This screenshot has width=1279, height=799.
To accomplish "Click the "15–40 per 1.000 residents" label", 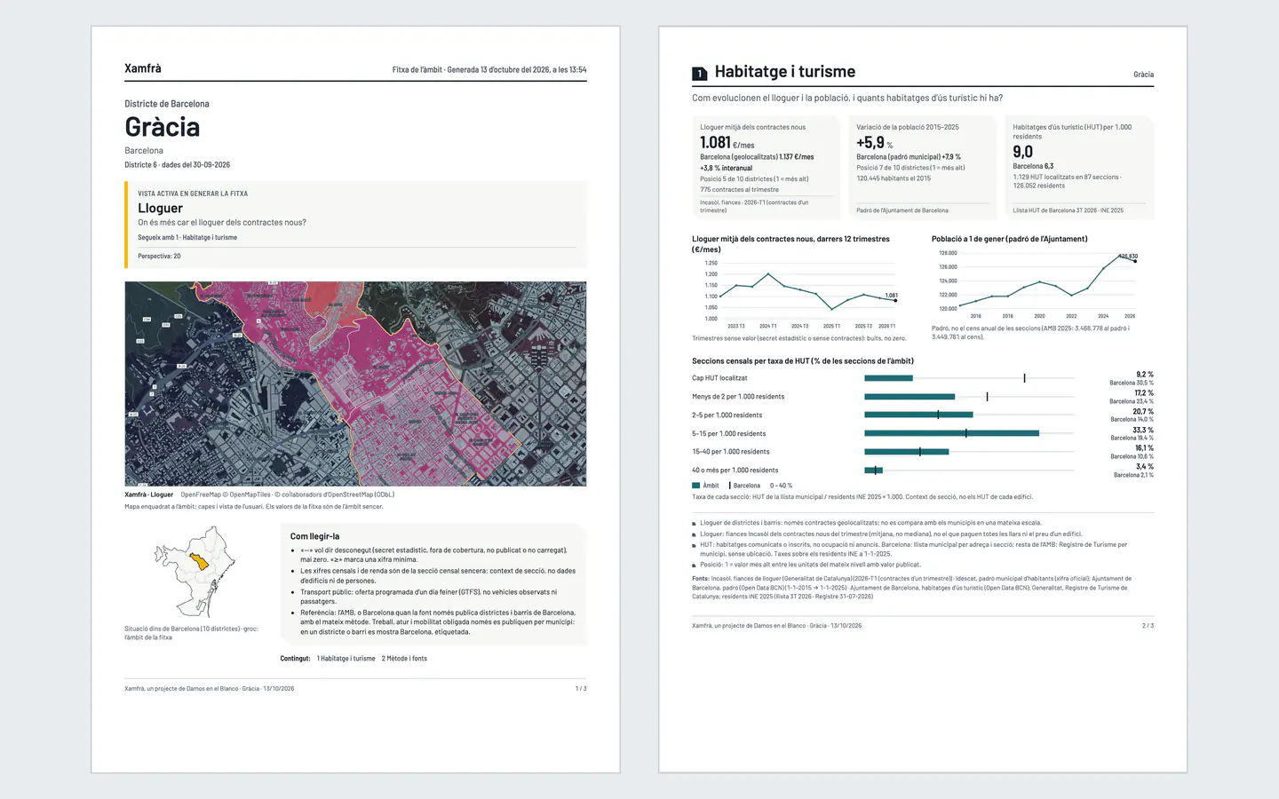I will (731, 452).
